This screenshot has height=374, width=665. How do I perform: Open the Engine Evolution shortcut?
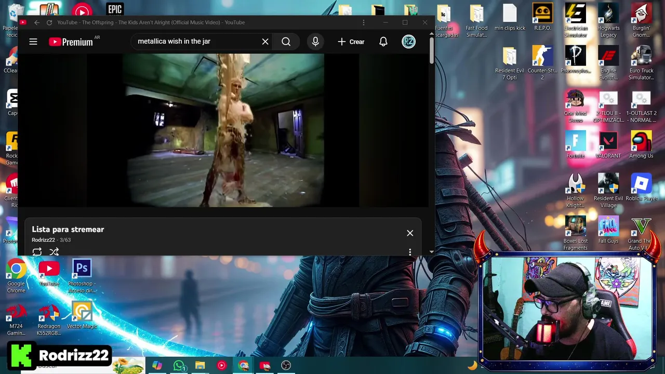(608, 63)
